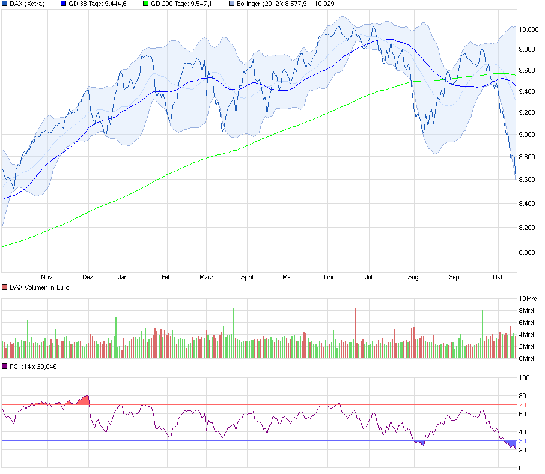
Task: Click the blue DAX legend square icon
Action: pyautogui.click(x=6, y=4)
